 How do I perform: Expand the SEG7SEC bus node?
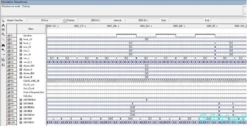pos(21,118)
